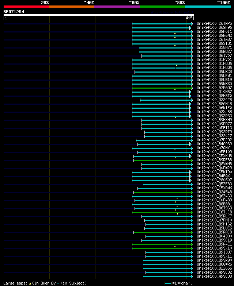
Task: Select the label UniRef100_Q9LKC8
Action: pyautogui.click(x=214, y=71)
